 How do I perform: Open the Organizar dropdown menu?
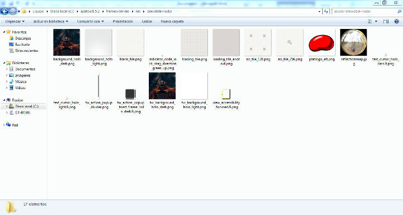click(15, 22)
